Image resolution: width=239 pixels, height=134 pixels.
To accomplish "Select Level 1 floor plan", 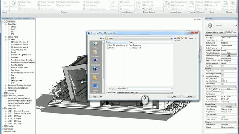I will [13, 27].
